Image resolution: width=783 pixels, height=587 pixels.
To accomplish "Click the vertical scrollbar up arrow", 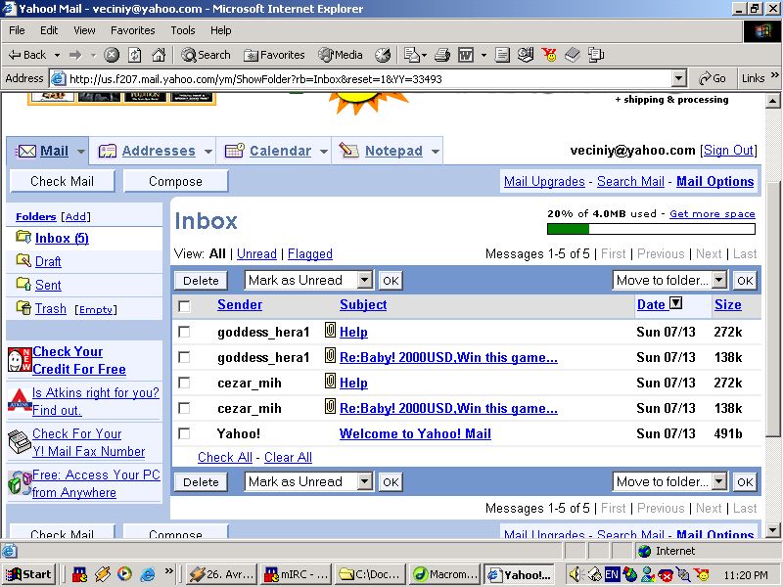I will 772,101.
